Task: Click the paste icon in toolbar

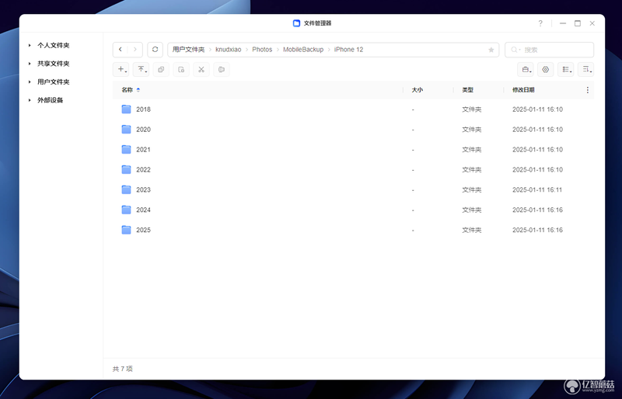Action: coord(181,69)
